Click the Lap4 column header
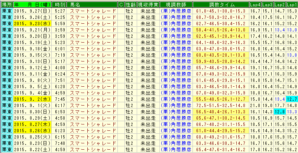298x153 pixels. [255, 4]
